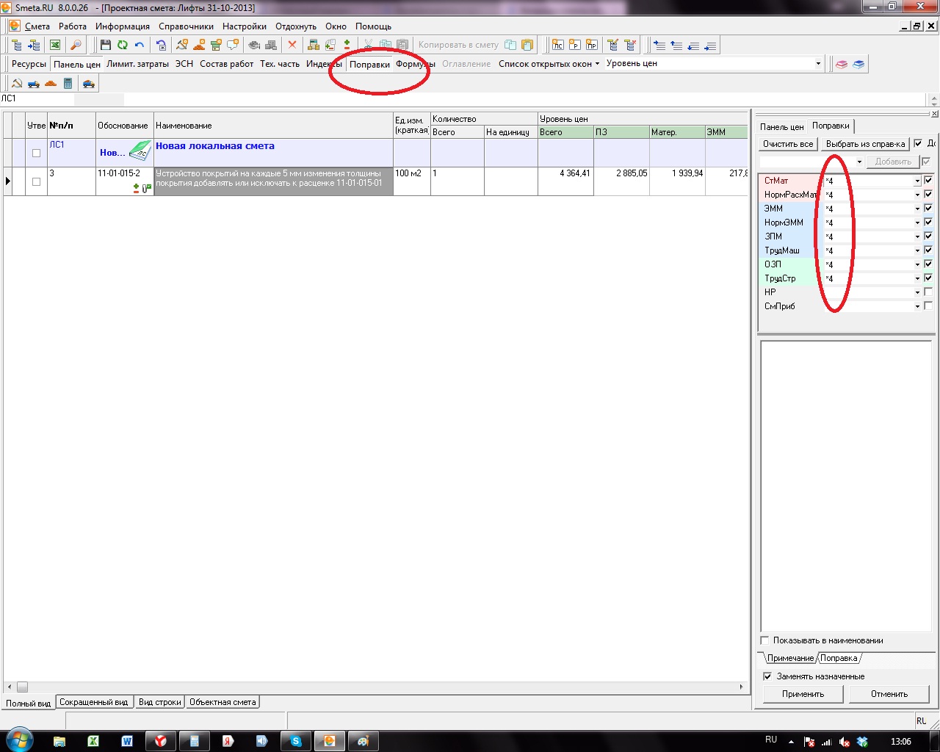Click the blue Undo arrow icon
940x752 pixels.
pyautogui.click(x=140, y=46)
